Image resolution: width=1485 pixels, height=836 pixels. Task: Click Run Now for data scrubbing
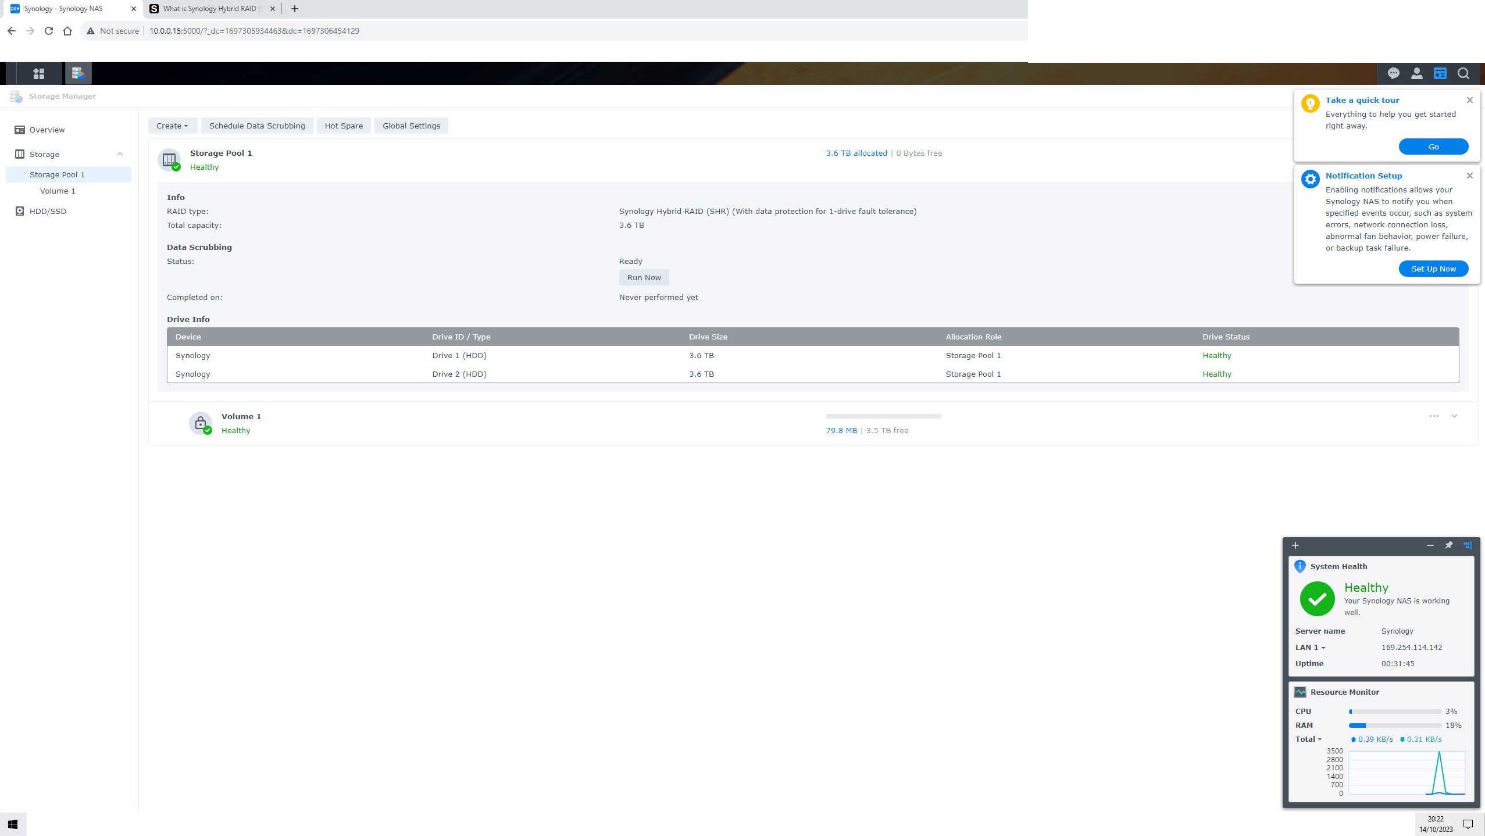point(644,277)
